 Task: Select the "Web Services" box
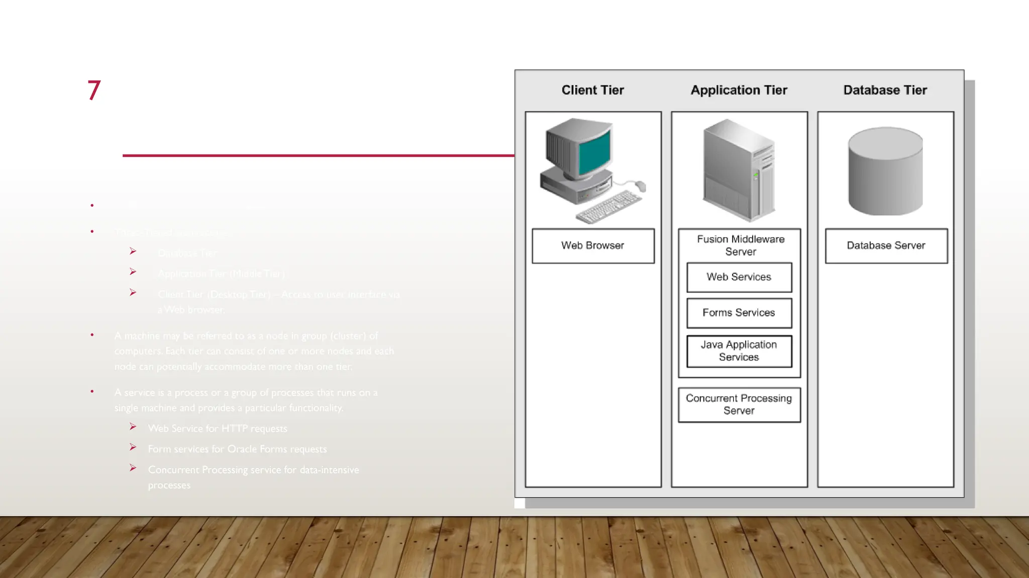(739, 277)
